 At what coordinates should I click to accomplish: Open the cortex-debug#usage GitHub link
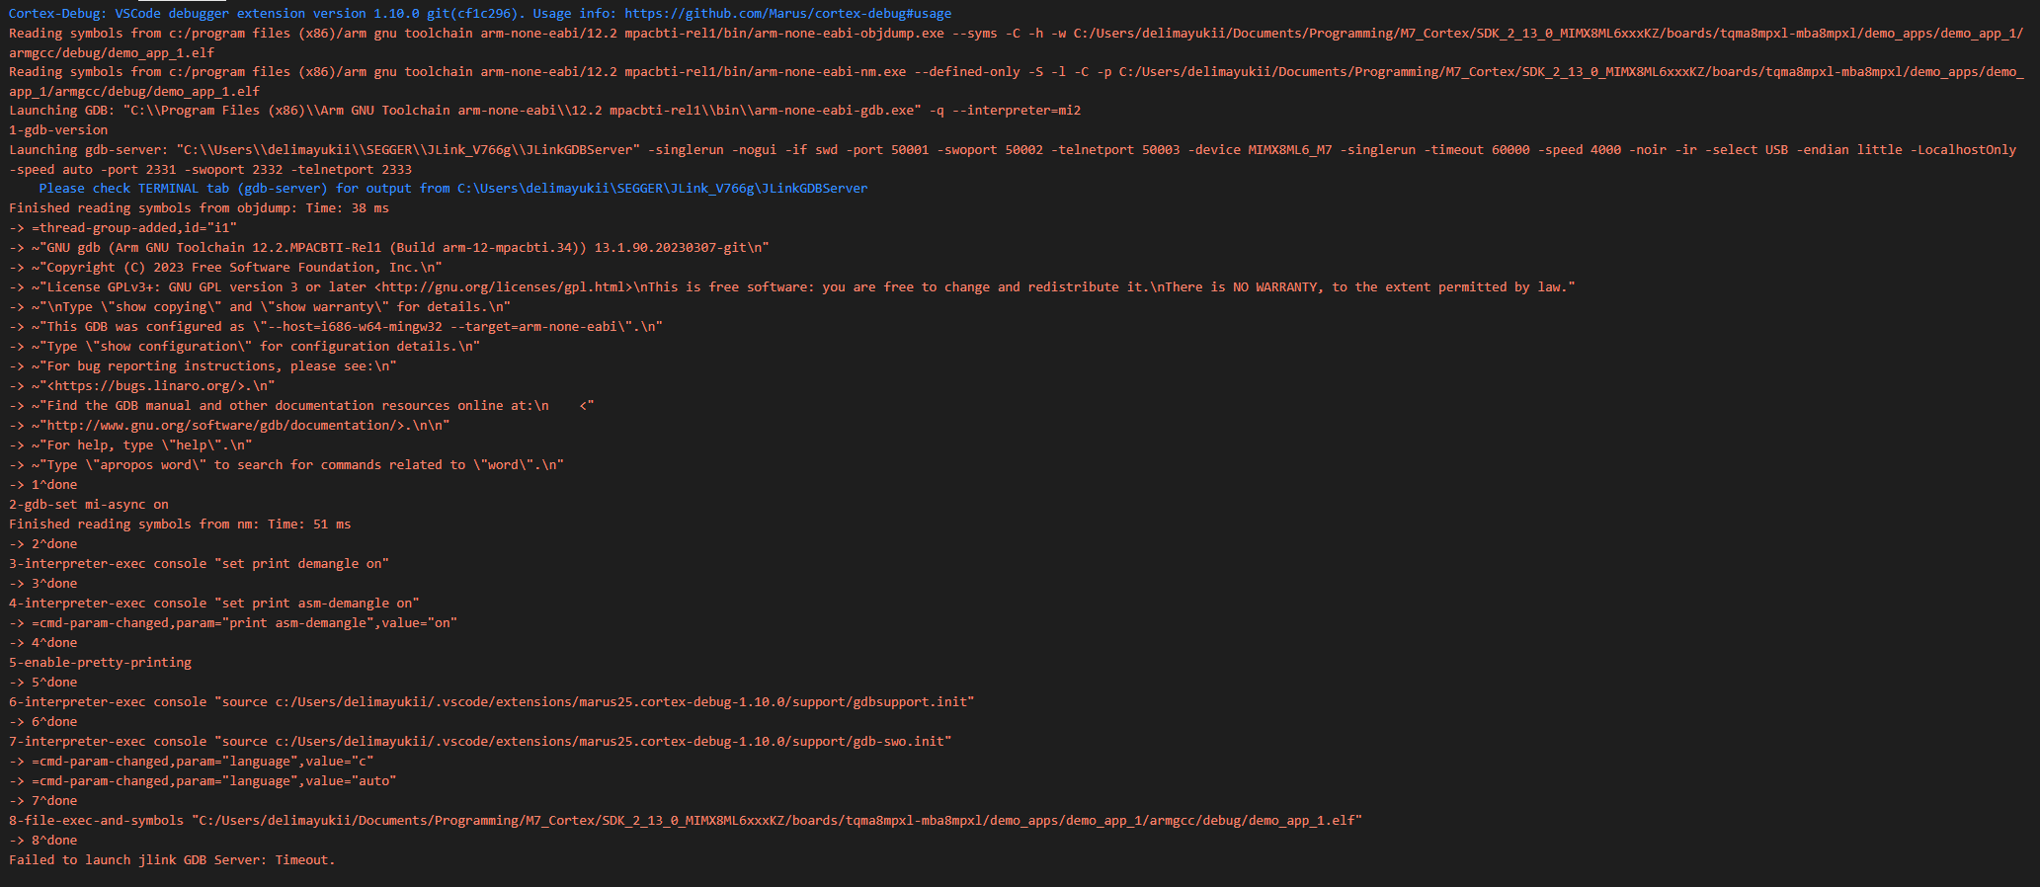pos(787,14)
